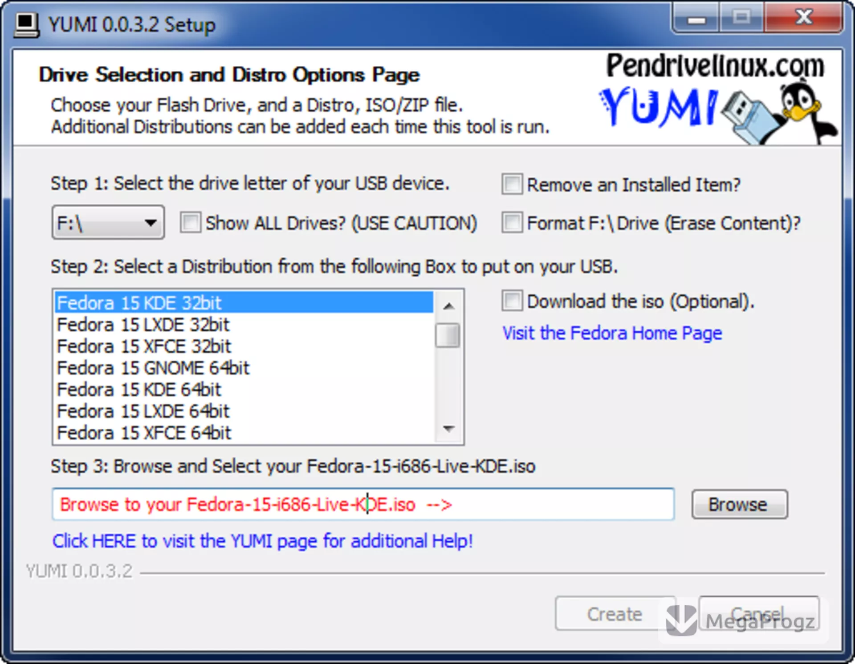This screenshot has height=664, width=855.
Task: Click the Browse button
Action: tap(739, 504)
